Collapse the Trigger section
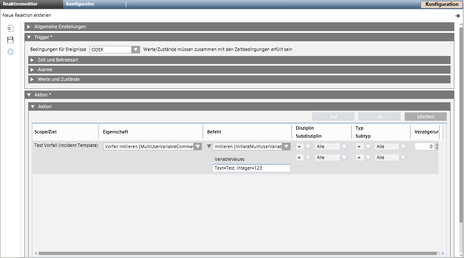Screen dimensions: 464x258 pyautogui.click(x=29, y=37)
